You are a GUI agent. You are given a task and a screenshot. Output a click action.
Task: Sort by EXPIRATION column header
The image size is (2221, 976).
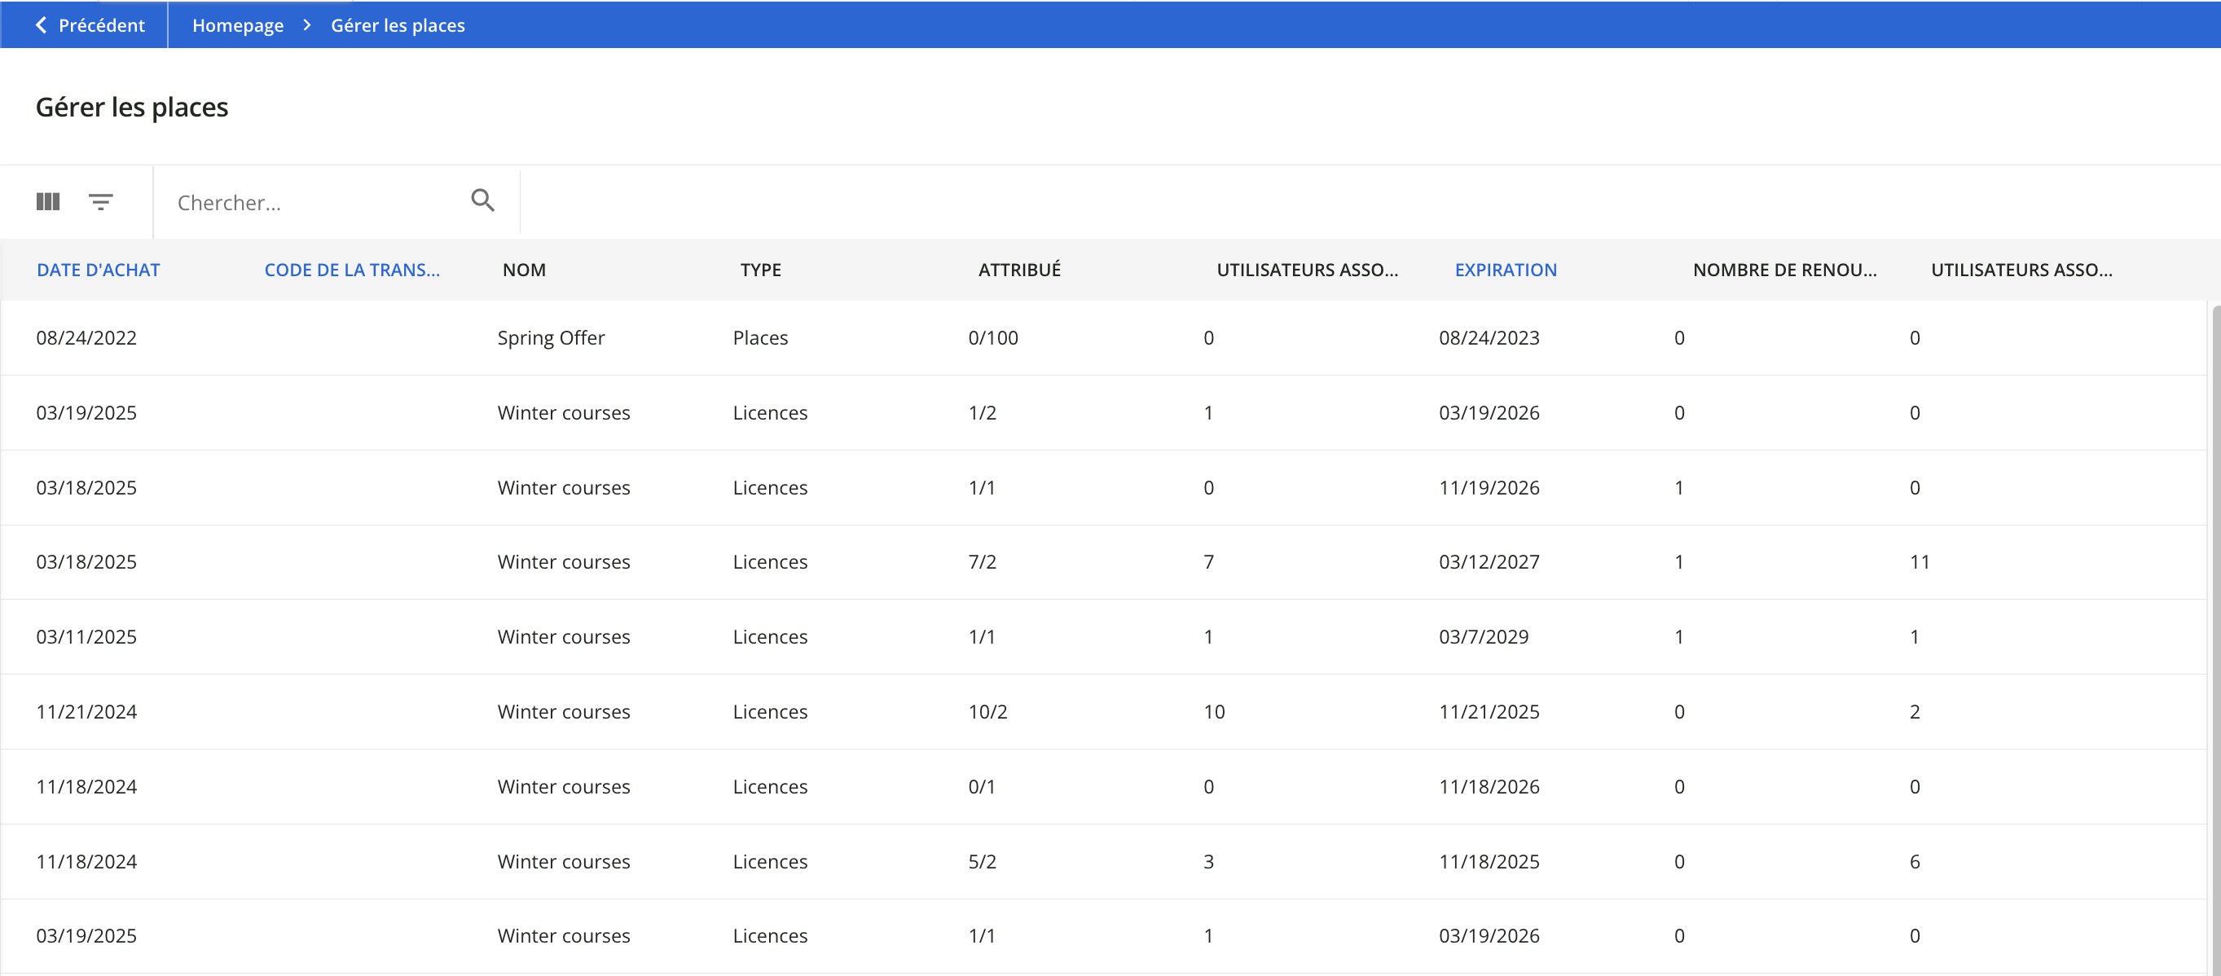1506,270
